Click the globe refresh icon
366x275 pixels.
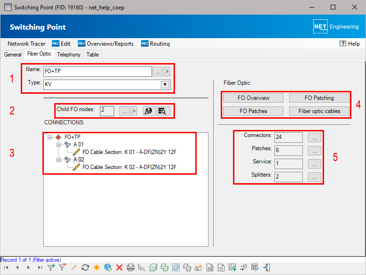[x=108, y=267]
